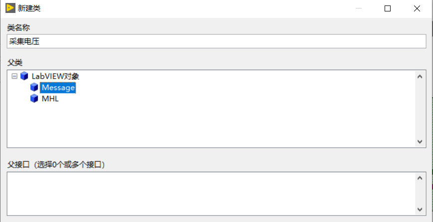Click inside the empty 父接口 list box
433x222 pixels.
pyautogui.click(x=210, y=194)
